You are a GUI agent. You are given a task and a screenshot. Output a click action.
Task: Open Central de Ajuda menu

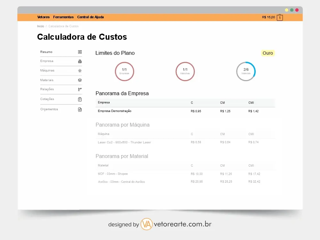click(91, 17)
